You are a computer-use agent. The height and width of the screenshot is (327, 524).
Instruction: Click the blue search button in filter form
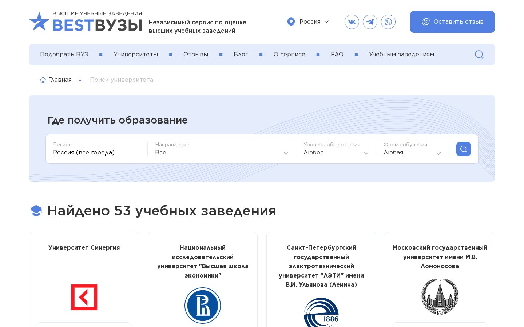click(x=464, y=149)
